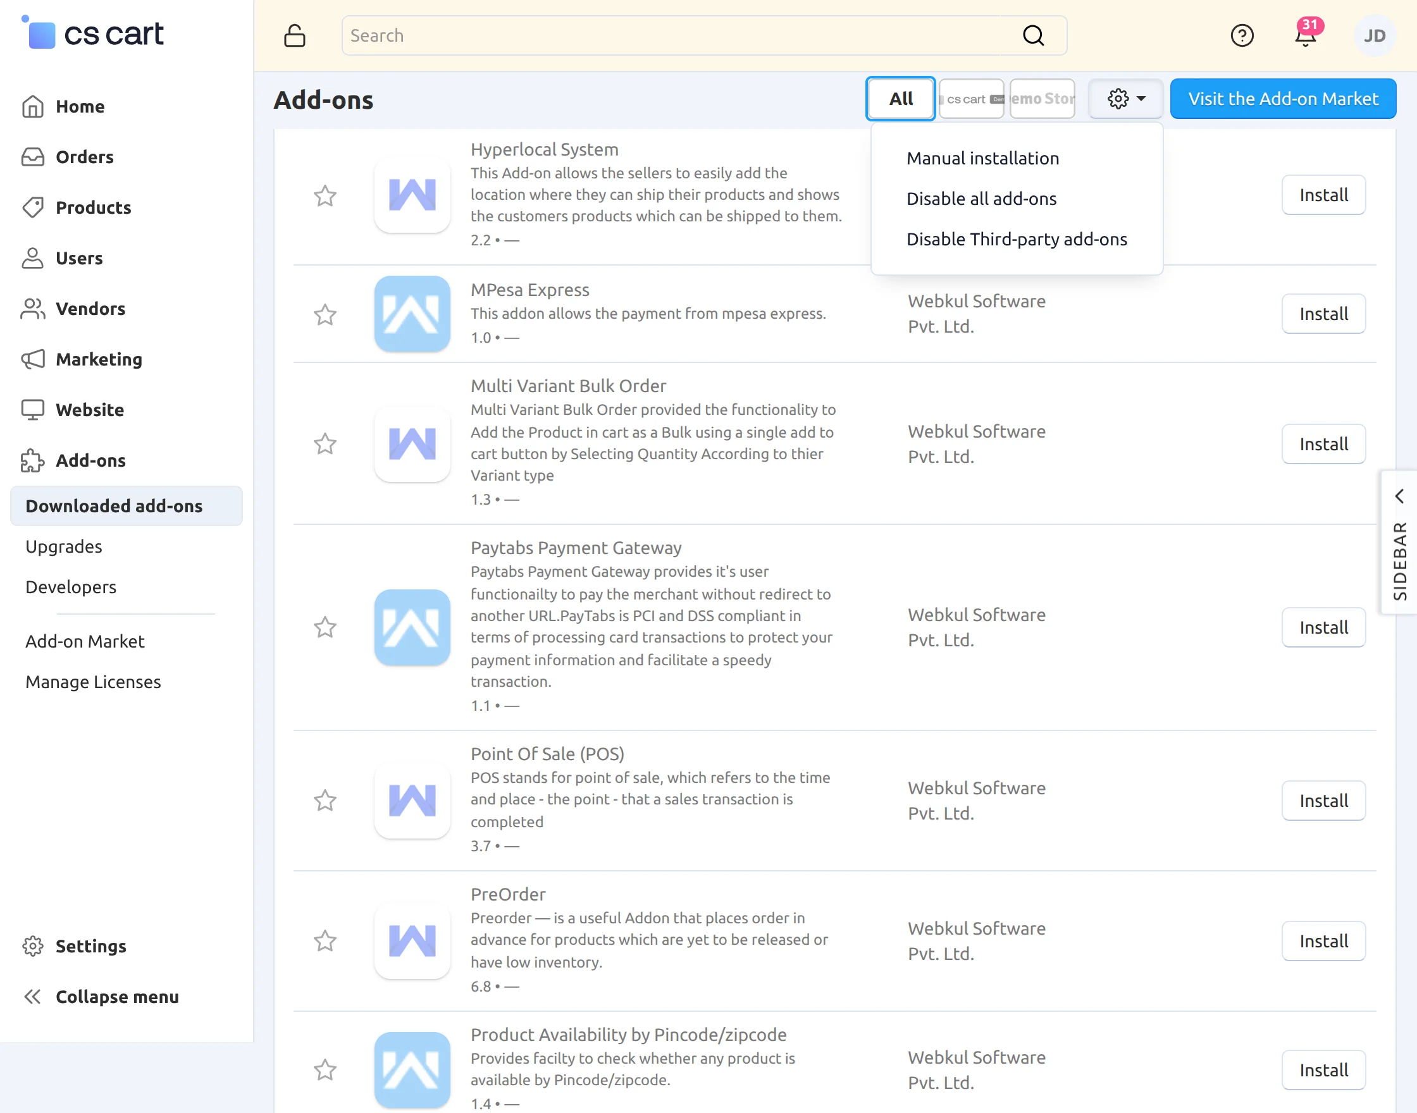Install the Paytabs Payment Gateway add-on
Screen dimensions: 1417x1113
coord(1323,627)
